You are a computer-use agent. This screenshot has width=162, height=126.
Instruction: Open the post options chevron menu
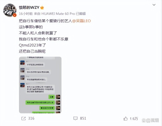point(154,5)
